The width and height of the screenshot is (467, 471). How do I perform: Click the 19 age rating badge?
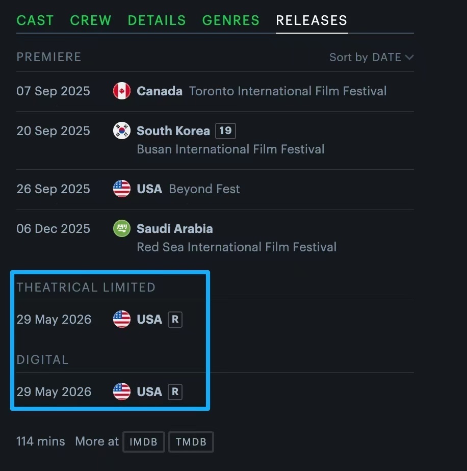pos(225,130)
